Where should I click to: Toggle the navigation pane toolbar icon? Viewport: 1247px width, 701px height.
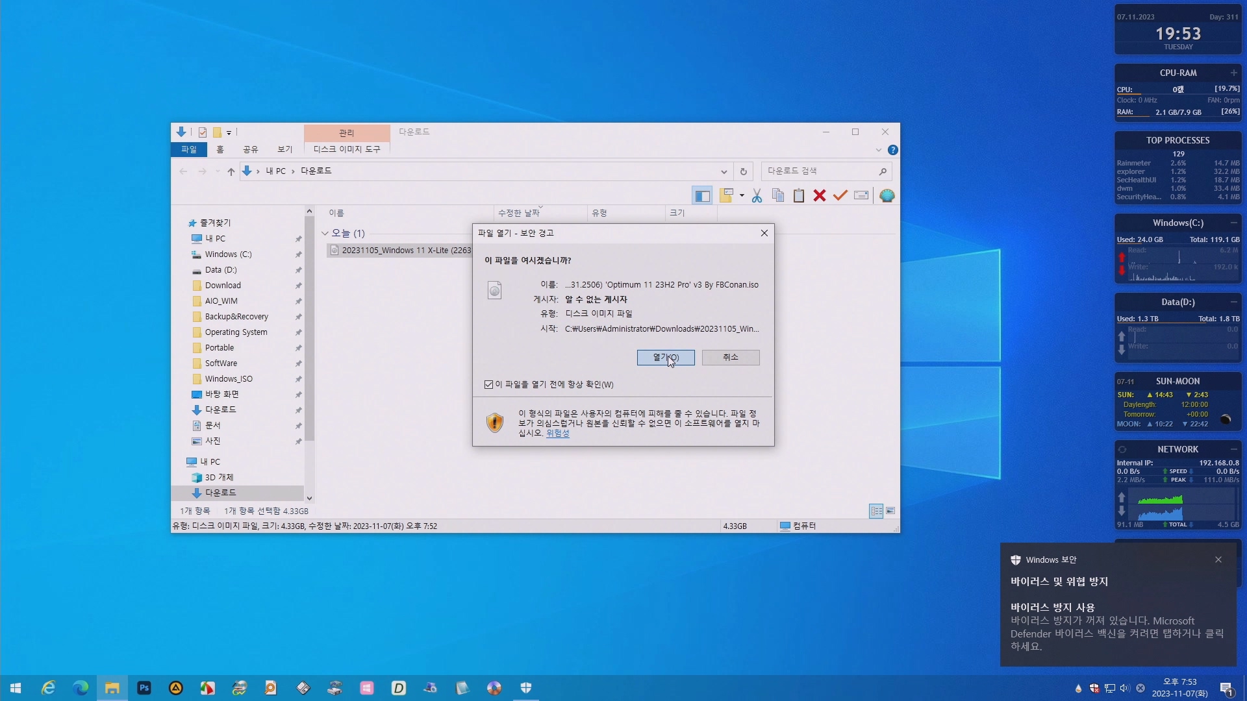point(702,196)
